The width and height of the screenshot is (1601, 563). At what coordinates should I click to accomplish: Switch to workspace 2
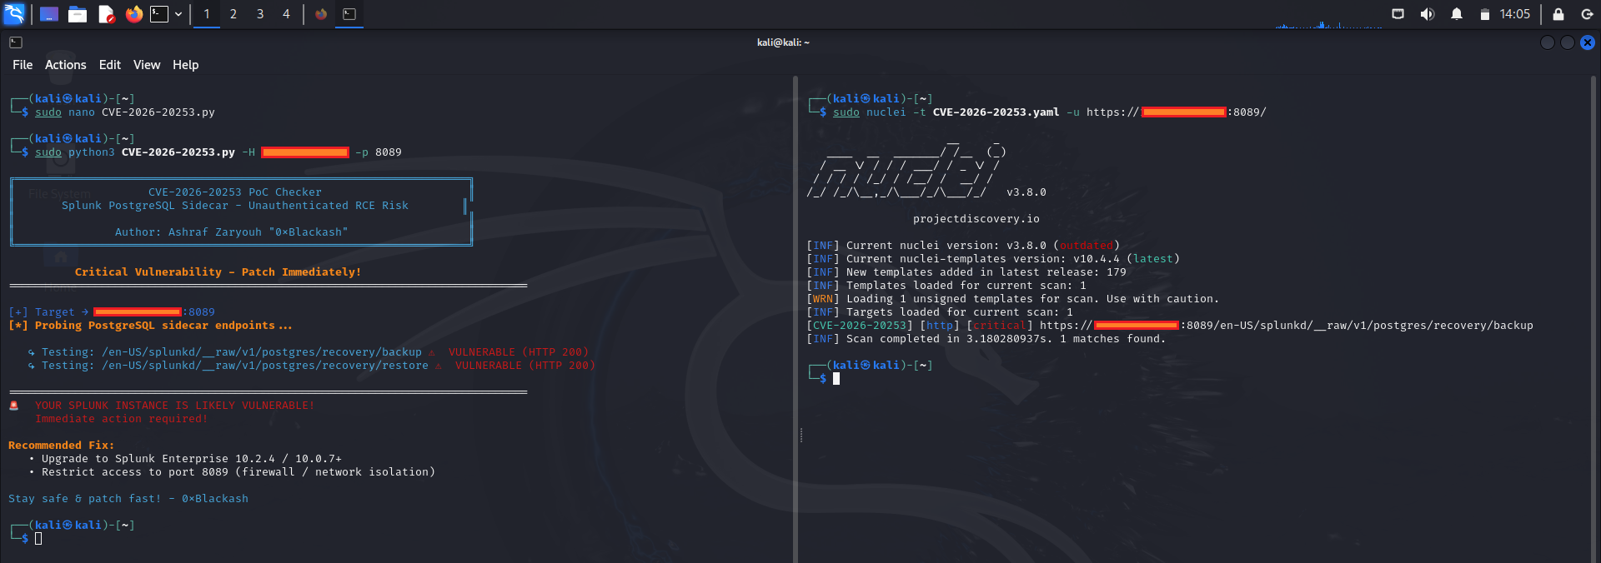[233, 14]
